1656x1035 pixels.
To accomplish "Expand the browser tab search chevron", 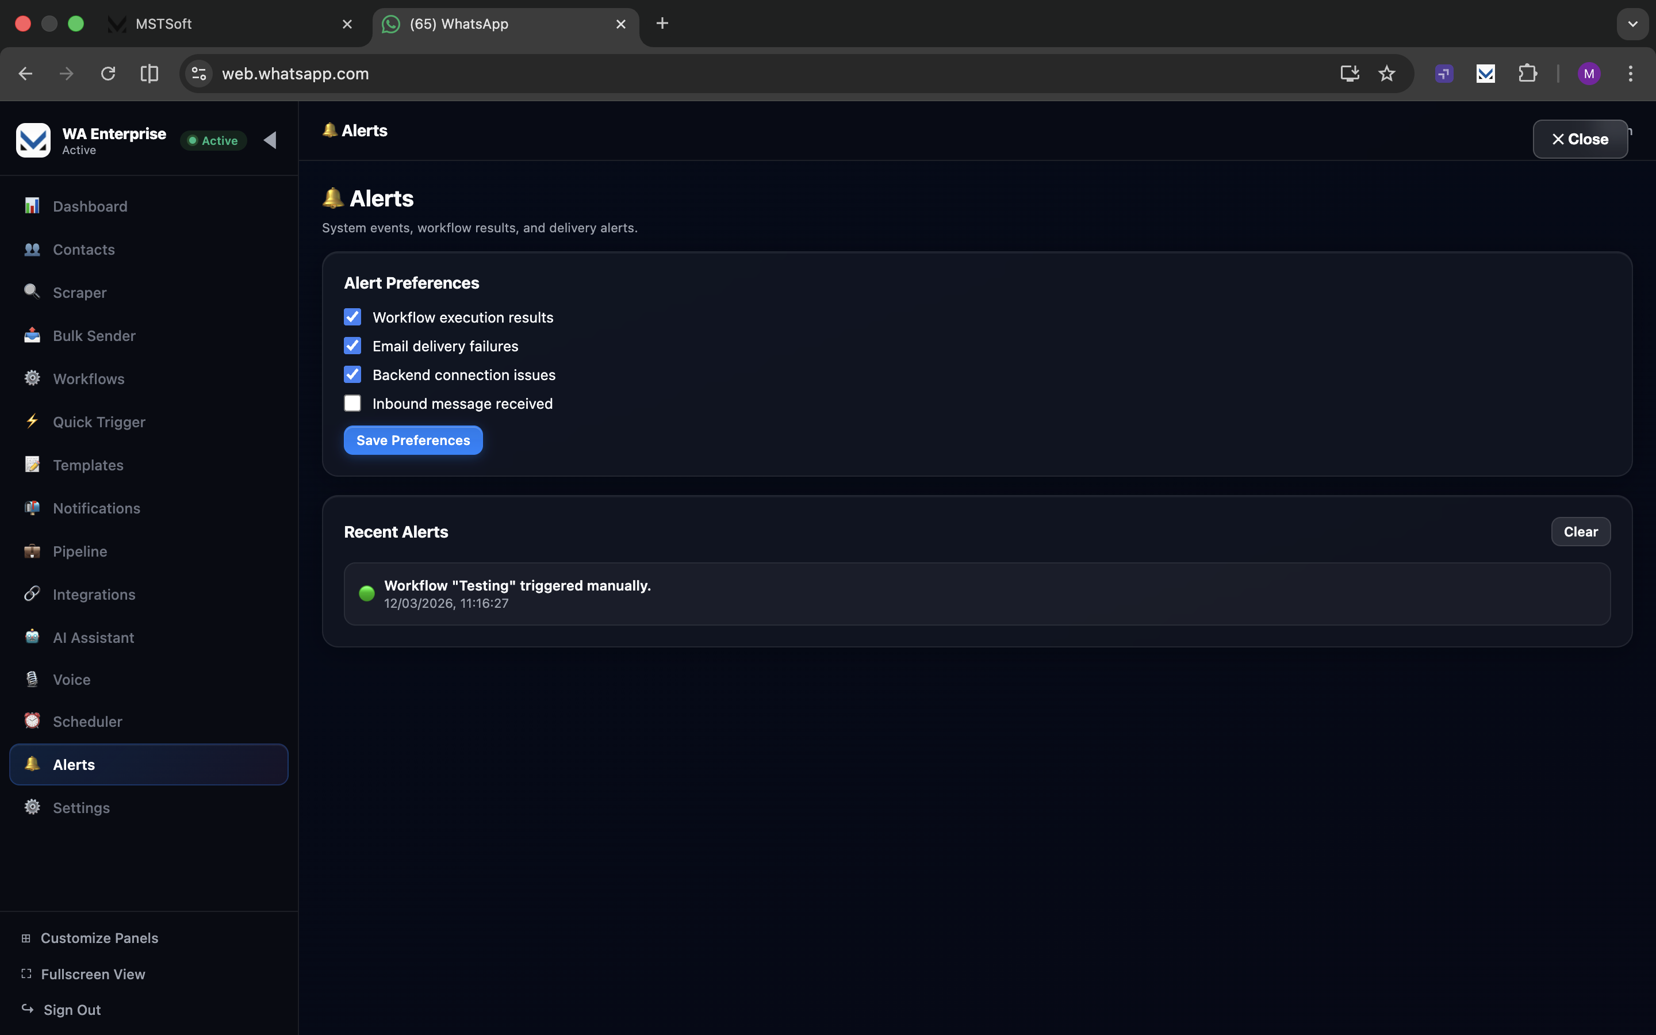I will 1632,24.
